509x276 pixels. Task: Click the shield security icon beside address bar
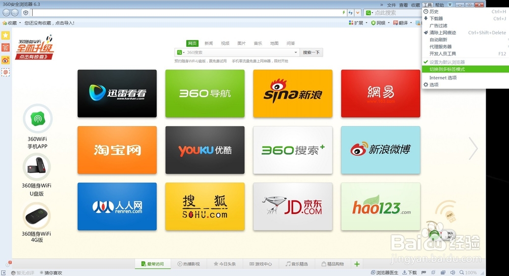26,13
